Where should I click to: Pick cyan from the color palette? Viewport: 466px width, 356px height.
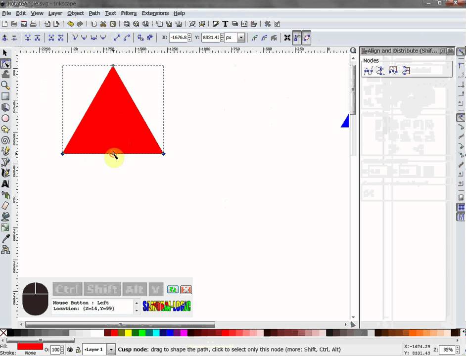pos(156,333)
